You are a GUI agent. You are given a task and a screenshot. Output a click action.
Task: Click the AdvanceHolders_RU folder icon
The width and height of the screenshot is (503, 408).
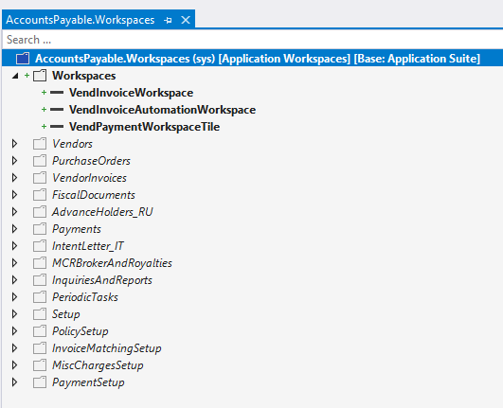[x=40, y=212]
